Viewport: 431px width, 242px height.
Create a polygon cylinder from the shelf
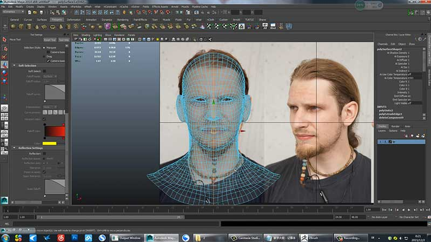pos(29,26)
